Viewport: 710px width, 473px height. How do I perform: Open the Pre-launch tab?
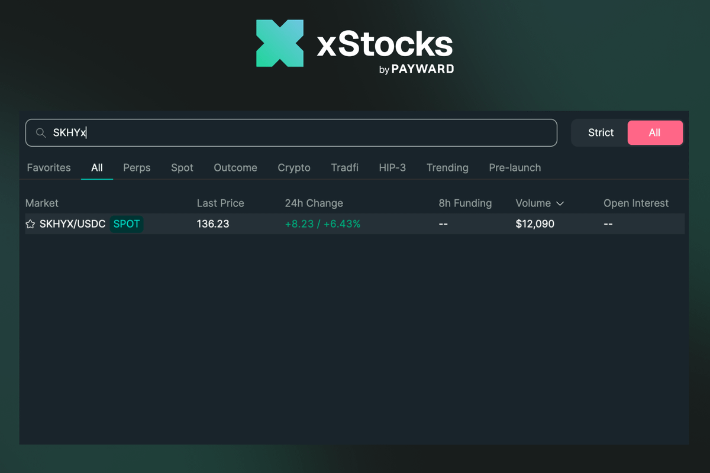coord(515,168)
